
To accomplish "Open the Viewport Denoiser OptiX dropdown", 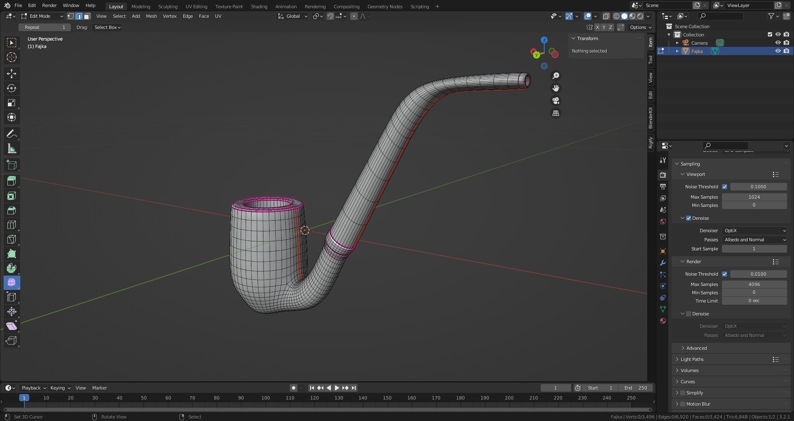I will [754, 231].
